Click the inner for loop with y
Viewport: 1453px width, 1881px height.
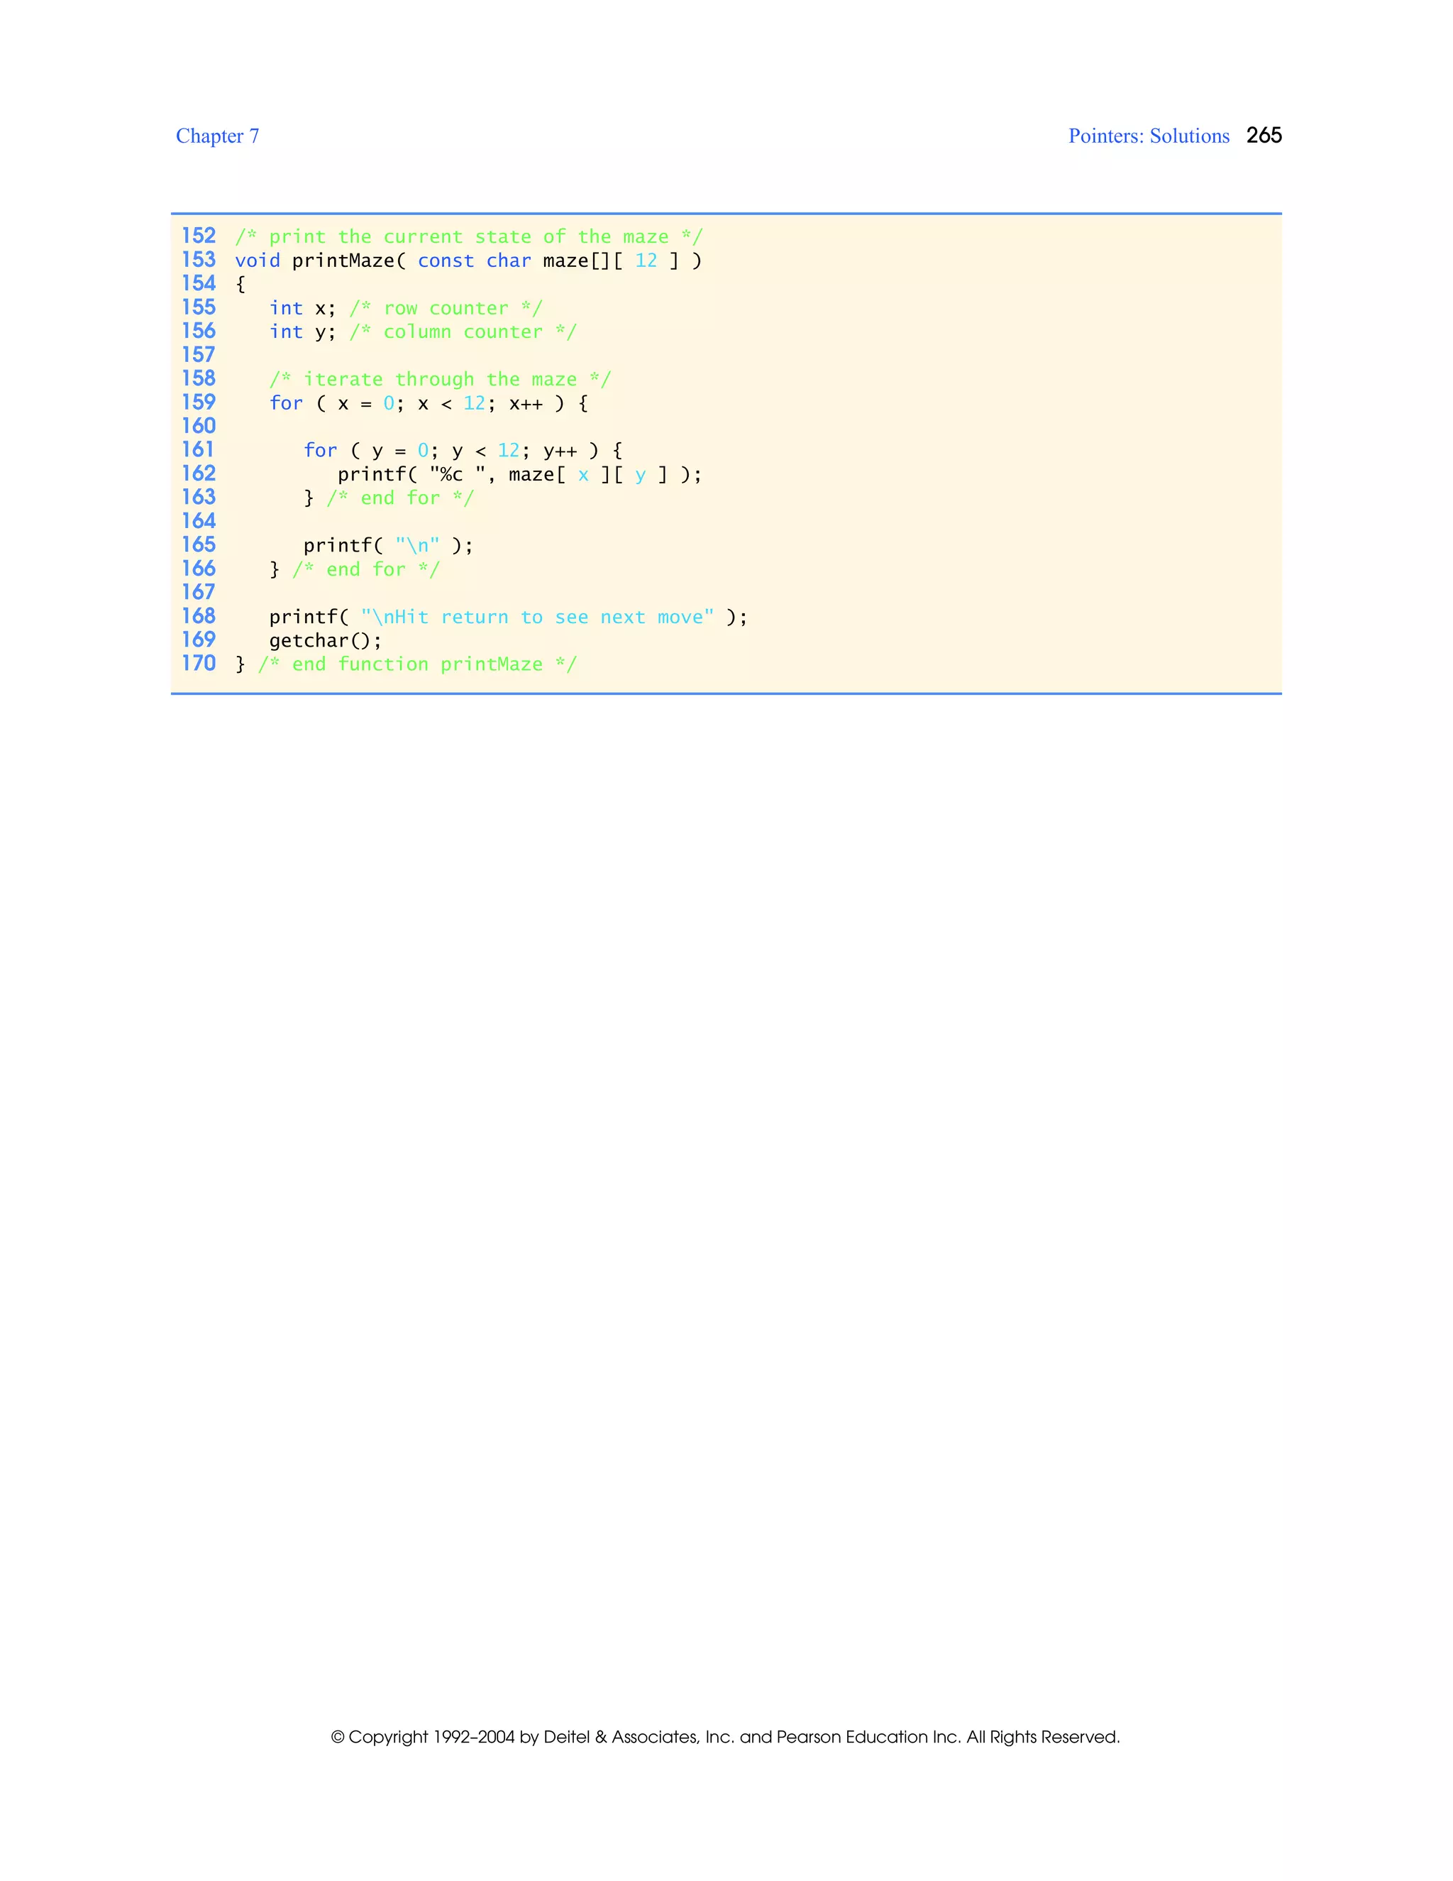[x=463, y=451]
